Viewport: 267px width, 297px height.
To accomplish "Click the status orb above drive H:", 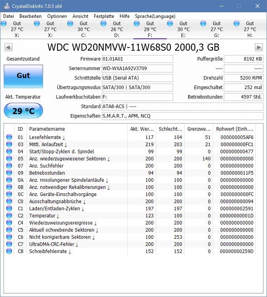I will [236, 23].
